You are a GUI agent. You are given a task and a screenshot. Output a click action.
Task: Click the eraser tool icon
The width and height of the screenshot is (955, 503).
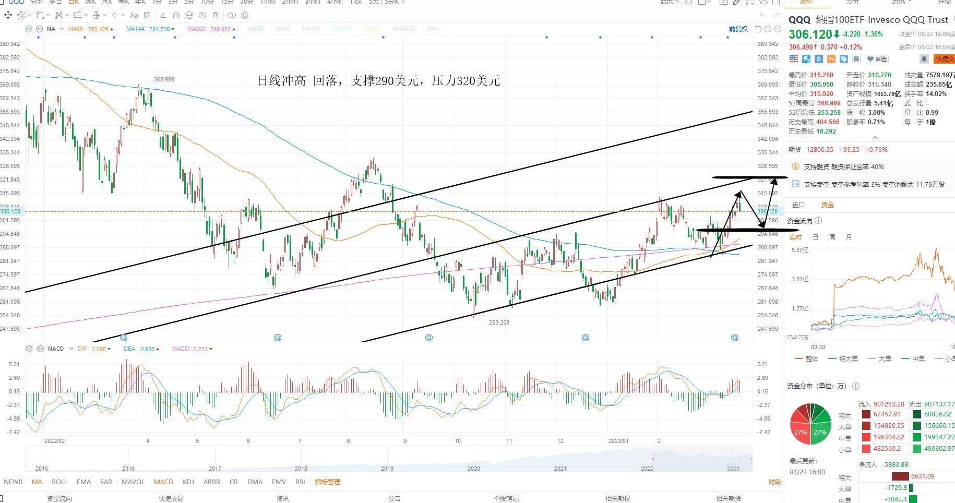163,15
